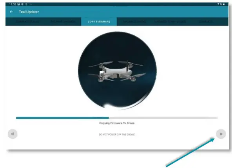
Task: Tap the battery icon in status bar
Action: tap(224, 4)
